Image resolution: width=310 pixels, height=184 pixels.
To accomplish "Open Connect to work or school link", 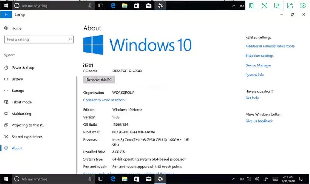I will [104, 100].
